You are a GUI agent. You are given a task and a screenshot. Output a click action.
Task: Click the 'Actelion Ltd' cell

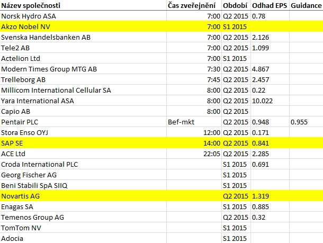tap(83, 58)
